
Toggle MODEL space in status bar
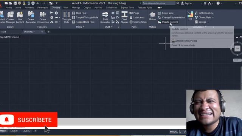pos(174,132)
